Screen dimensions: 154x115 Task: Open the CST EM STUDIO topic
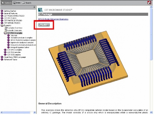(10, 18)
